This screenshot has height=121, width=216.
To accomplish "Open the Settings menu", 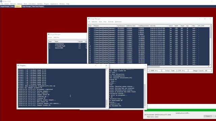I will pyautogui.click(x=20, y=4).
